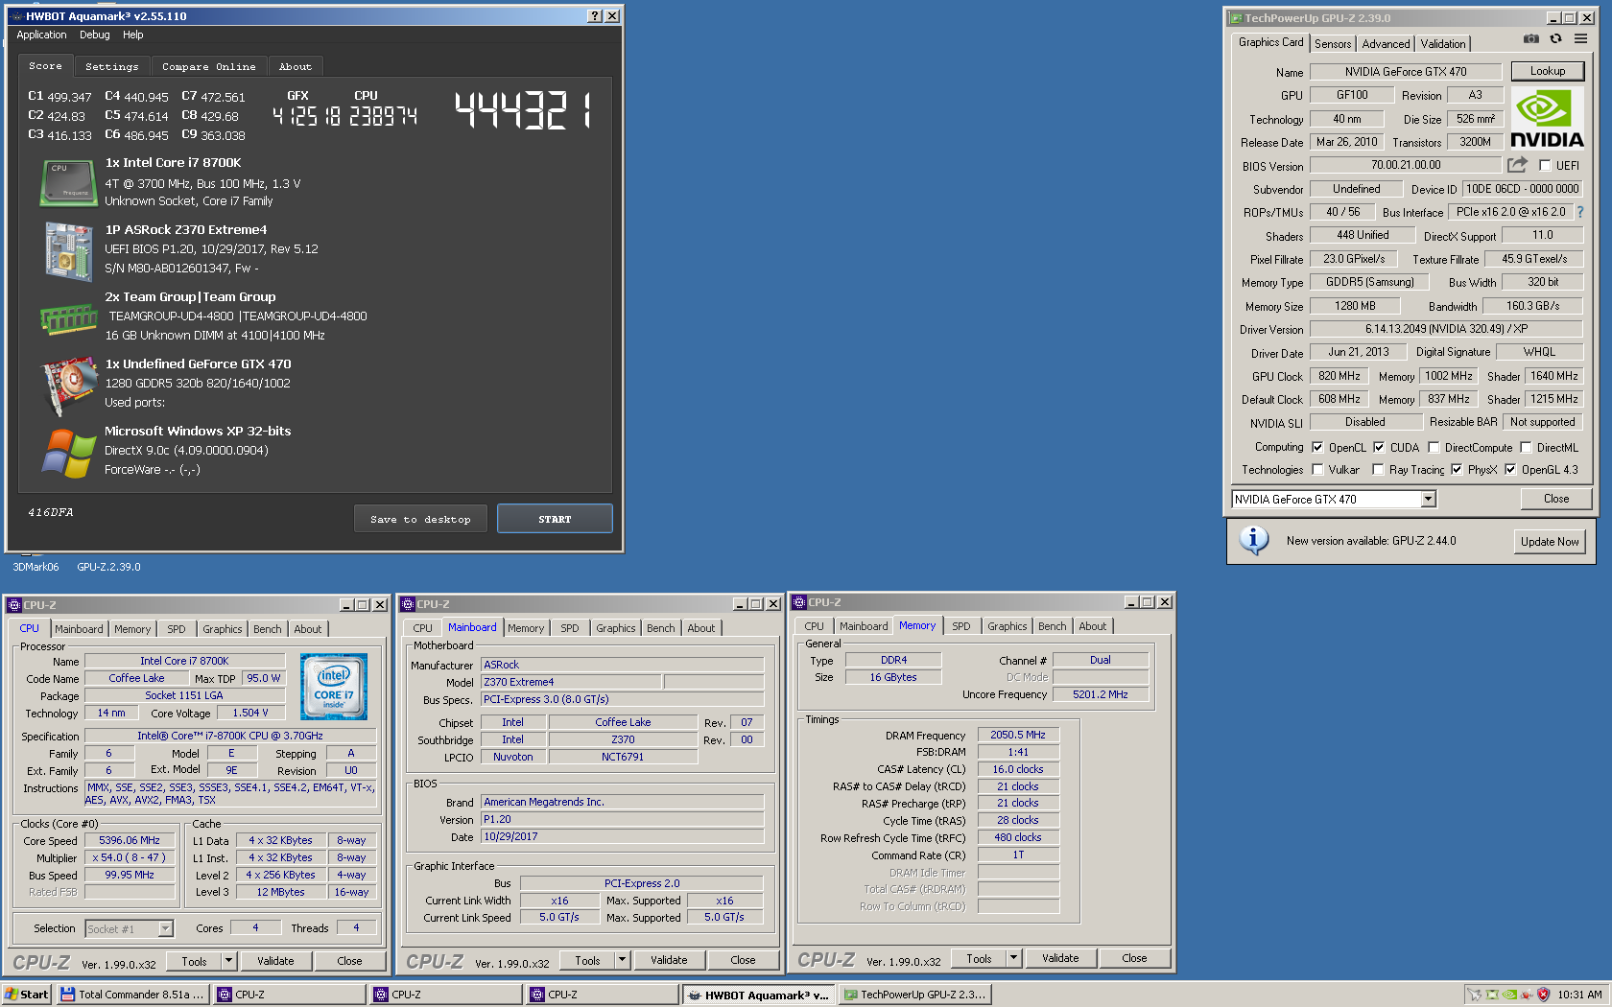The height and width of the screenshot is (1007, 1612).
Task: Open the Debug menu in Aquamark
Action: click(94, 35)
